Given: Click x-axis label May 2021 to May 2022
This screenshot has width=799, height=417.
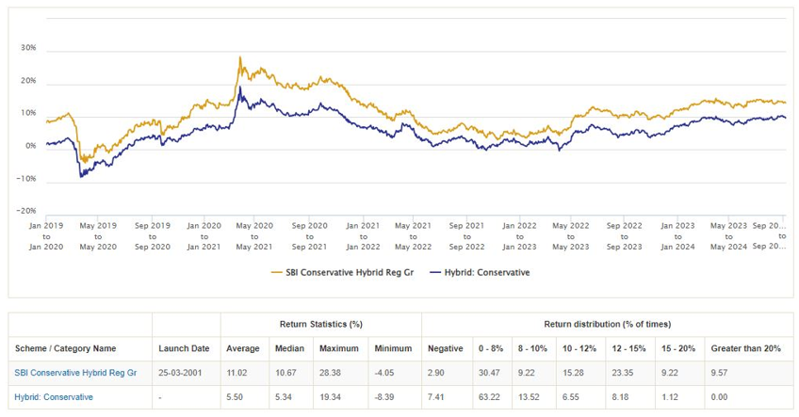Looking at the screenshot, I should (x=413, y=236).
